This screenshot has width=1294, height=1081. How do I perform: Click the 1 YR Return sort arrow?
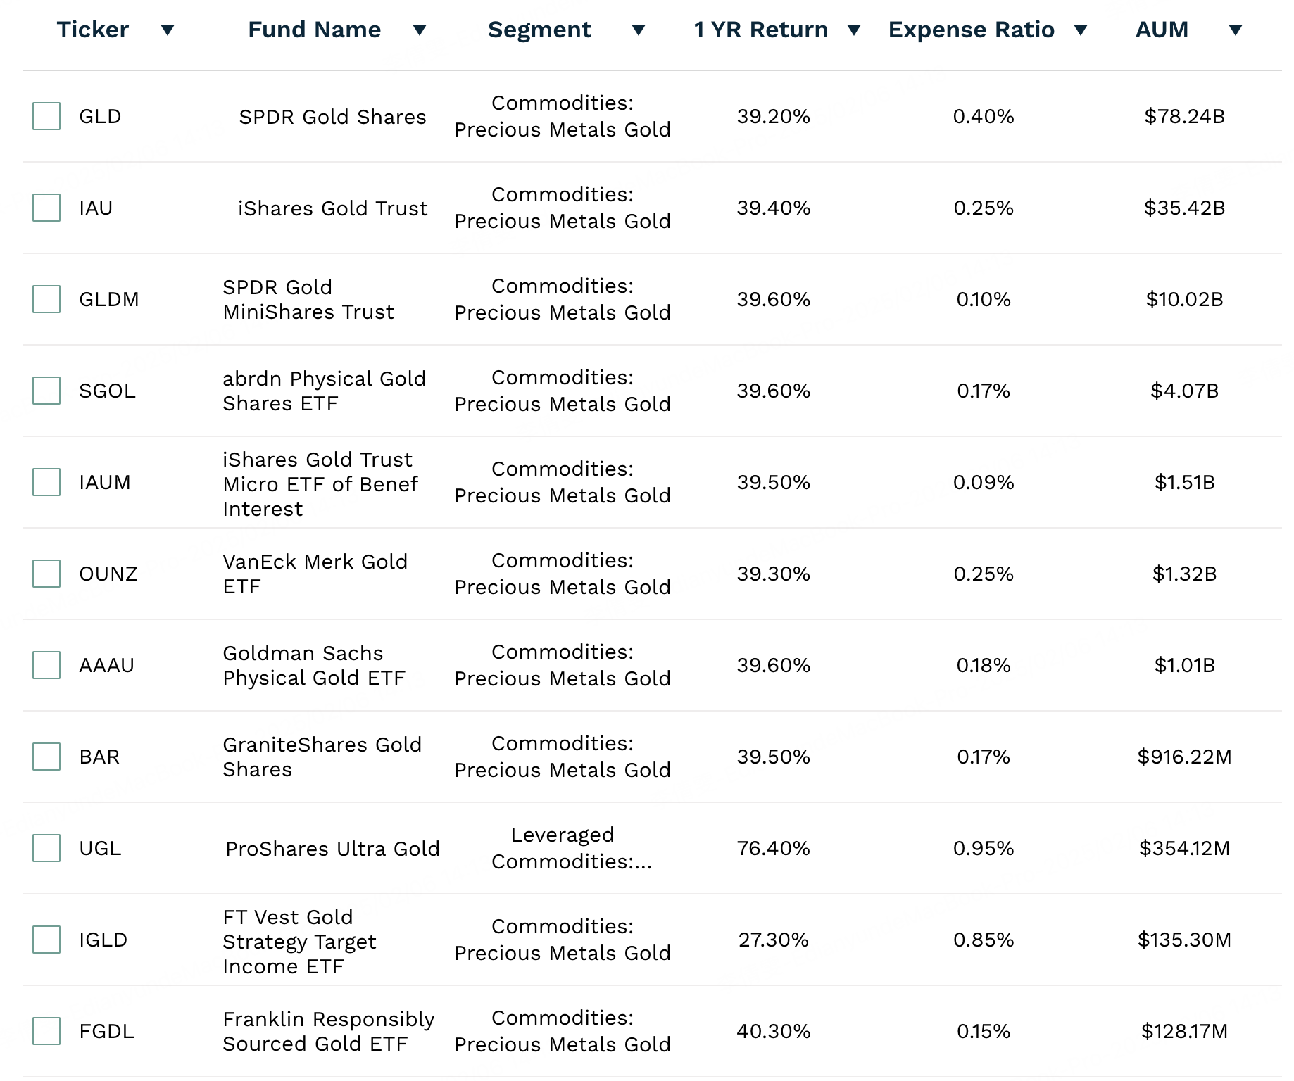pos(854,30)
